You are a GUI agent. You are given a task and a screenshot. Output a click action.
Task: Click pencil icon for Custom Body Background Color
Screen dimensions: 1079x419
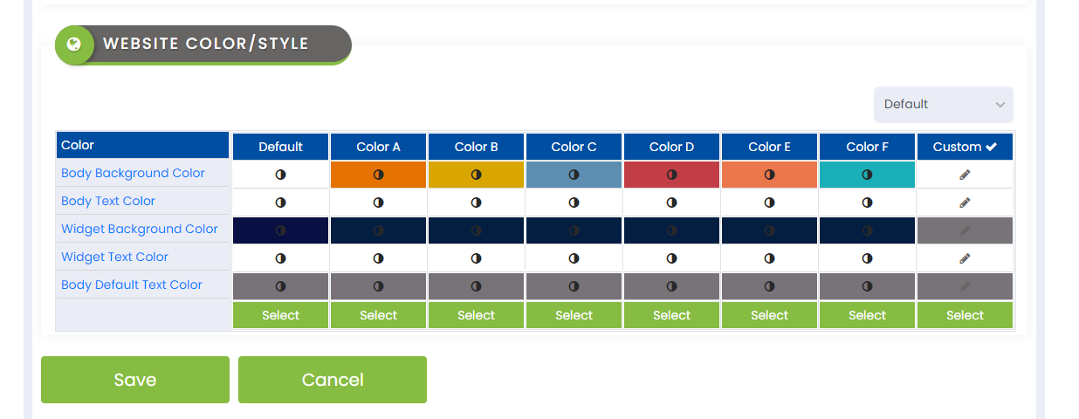[965, 175]
